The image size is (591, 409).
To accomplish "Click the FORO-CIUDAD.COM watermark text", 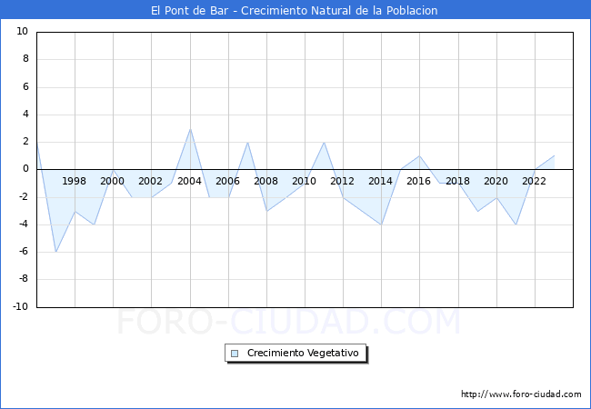I will click(288, 323).
